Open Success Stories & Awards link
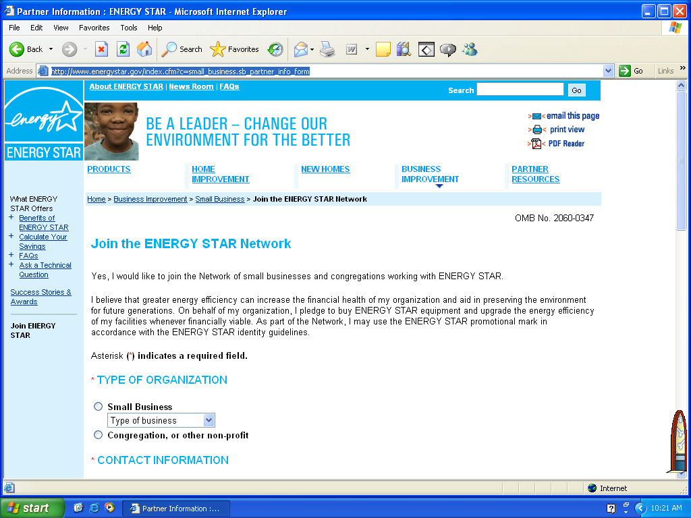The height and width of the screenshot is (518, 691). pyautogui.click(x=40, y=297)
